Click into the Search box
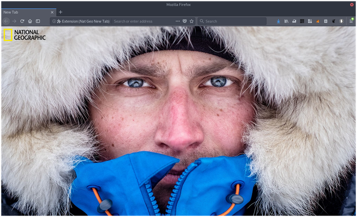The height and width of the screenshot is (218, 358). [232, 21]
